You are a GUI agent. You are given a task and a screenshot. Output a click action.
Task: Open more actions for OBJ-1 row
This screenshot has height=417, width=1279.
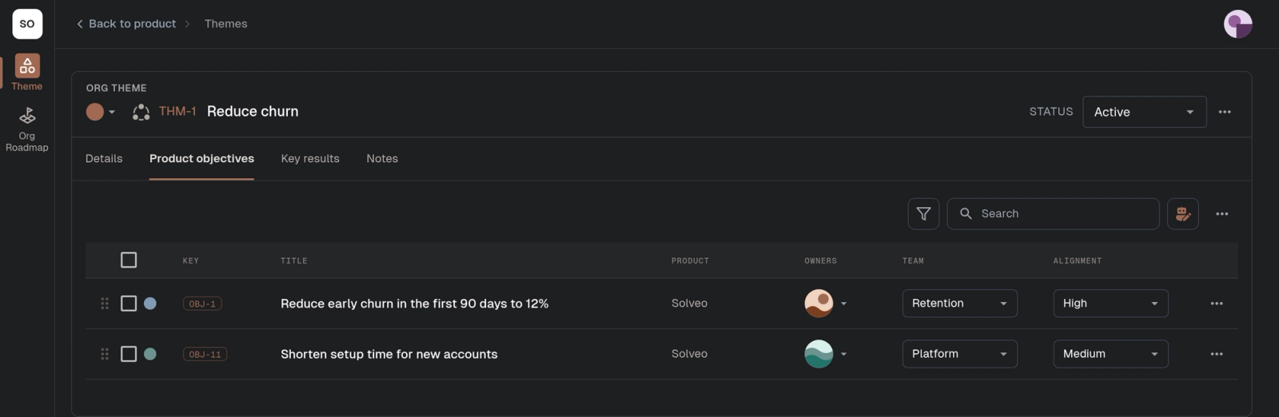(x=1217, y=304)
